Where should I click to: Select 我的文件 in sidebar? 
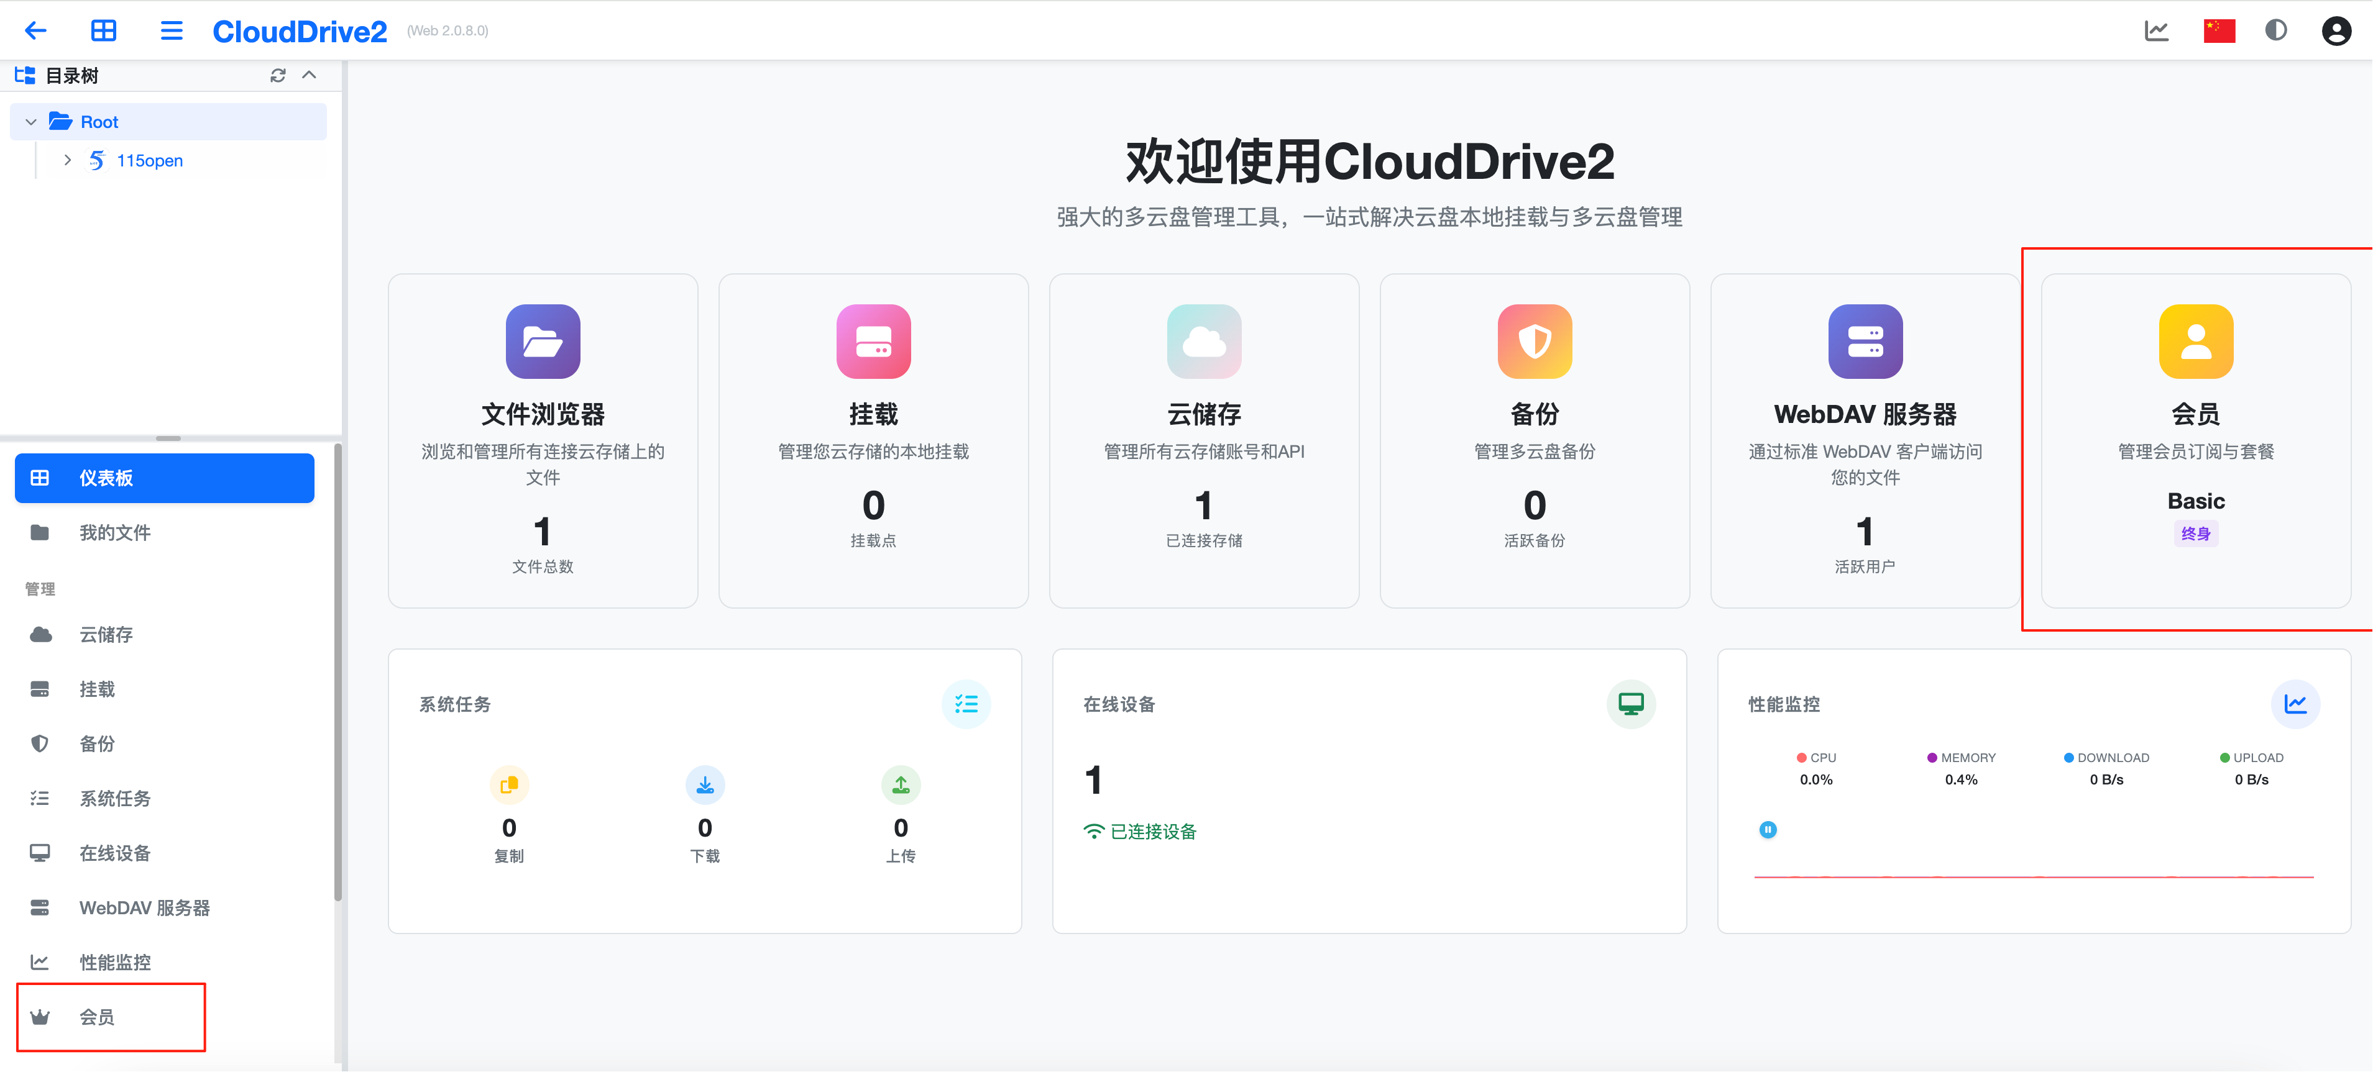coord(114,533)
